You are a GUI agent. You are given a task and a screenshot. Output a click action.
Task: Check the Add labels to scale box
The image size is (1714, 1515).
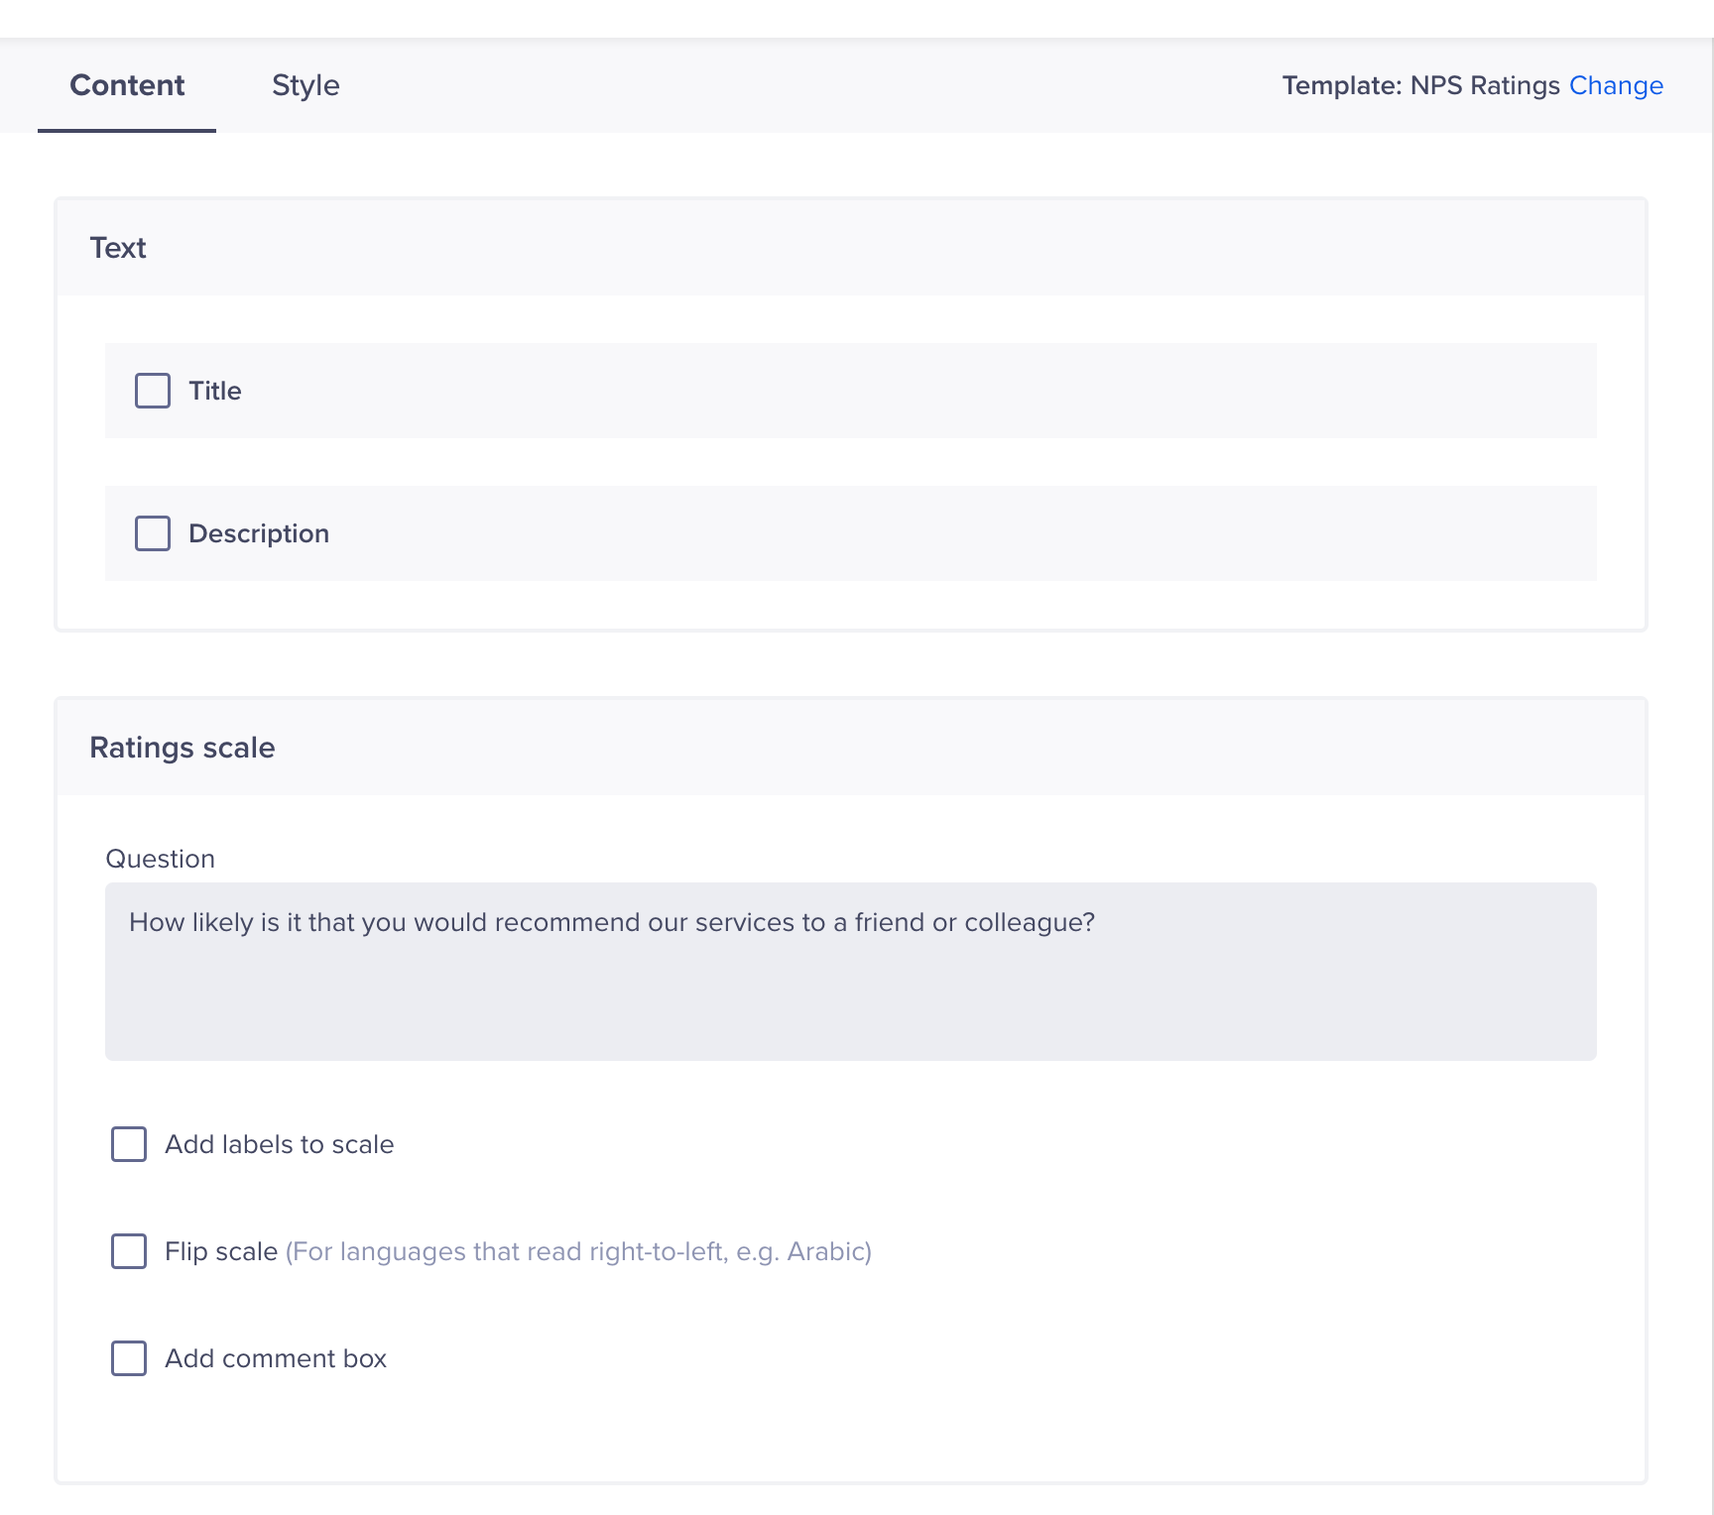click(x=129, y=1144)
